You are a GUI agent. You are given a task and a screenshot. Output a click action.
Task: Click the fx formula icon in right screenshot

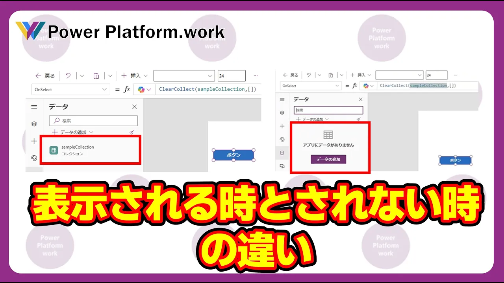[x=354, y=86]
